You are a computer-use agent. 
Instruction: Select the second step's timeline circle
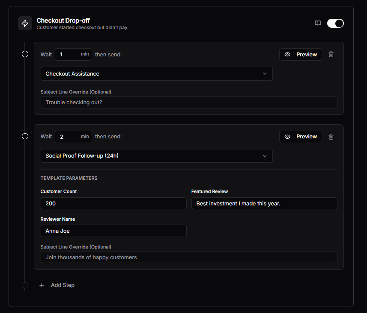point(25,136)
